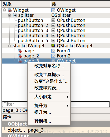Viewport: 110px width, 137px height.
Task: Click the QWidget class icon beside Widget
Action: point(53,10)
